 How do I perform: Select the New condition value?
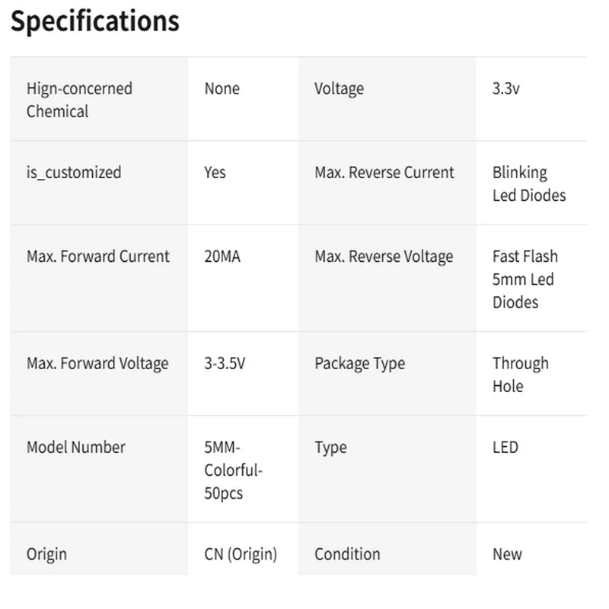tap(507, 554)
